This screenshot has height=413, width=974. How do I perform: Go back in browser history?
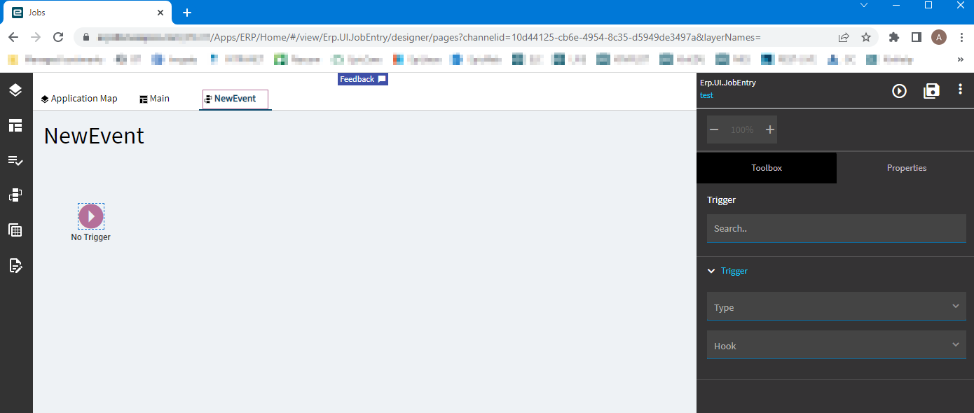pos(13,37)
